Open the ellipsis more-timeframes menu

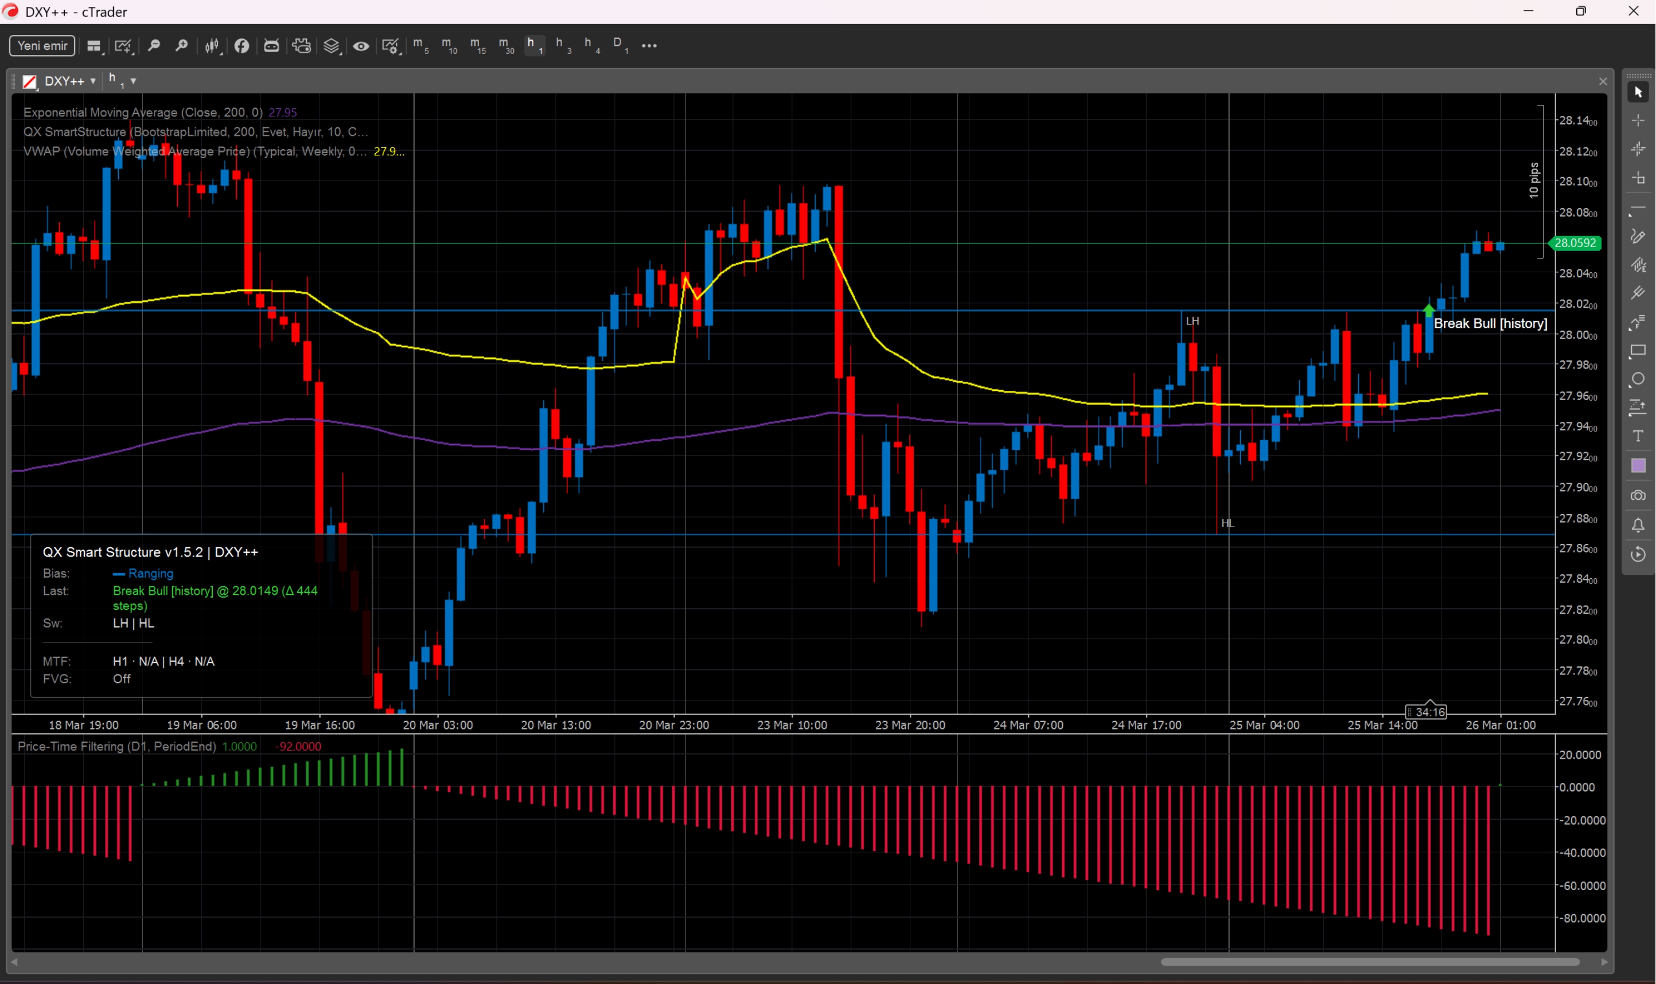(649, 46)
